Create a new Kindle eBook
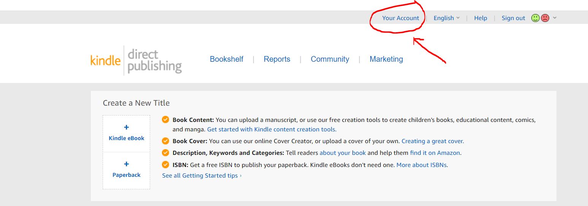This screenshot has width=588, height=206. (127, 134)
